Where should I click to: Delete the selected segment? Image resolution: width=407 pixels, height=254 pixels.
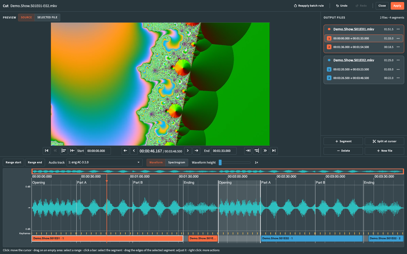coord(343,151)
